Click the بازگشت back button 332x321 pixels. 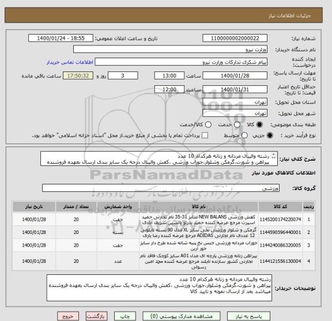pyautogui.click(x=97, y=316)
